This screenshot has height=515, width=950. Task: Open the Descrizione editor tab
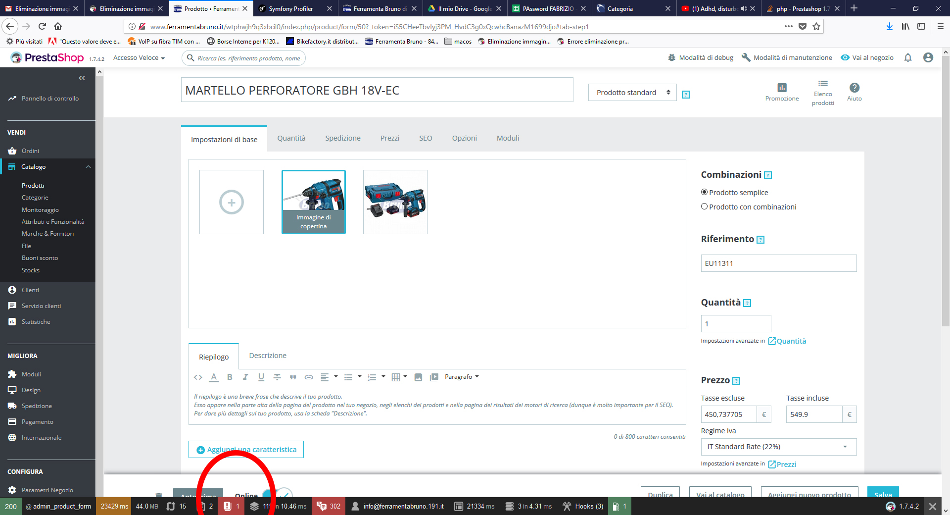(x=268, y=356)
